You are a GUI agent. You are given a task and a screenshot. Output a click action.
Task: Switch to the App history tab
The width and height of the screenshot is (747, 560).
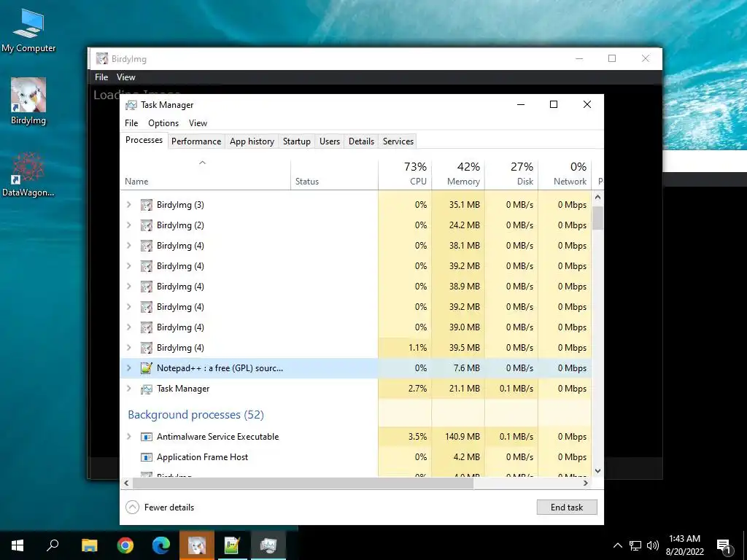252,141
